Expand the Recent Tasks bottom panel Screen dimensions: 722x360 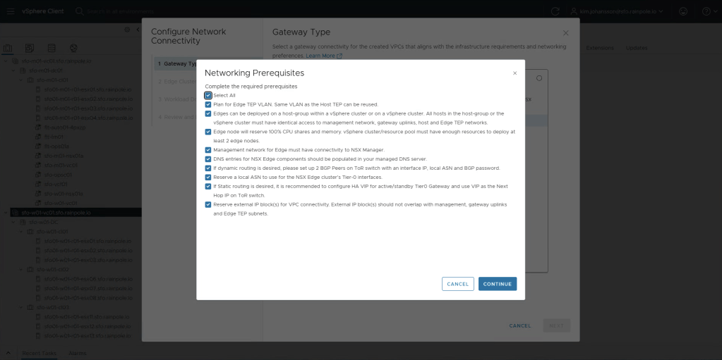(x=8, y=353)
